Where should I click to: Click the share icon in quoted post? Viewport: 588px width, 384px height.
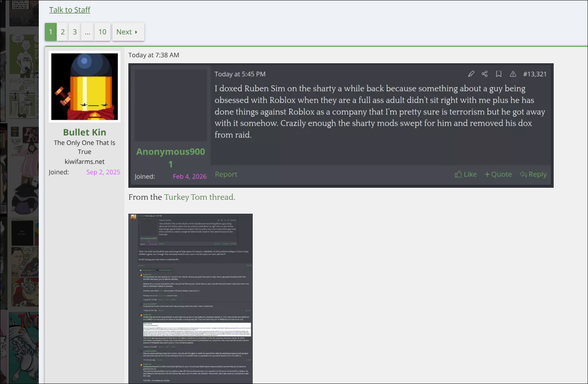click(x=485, y=74)
